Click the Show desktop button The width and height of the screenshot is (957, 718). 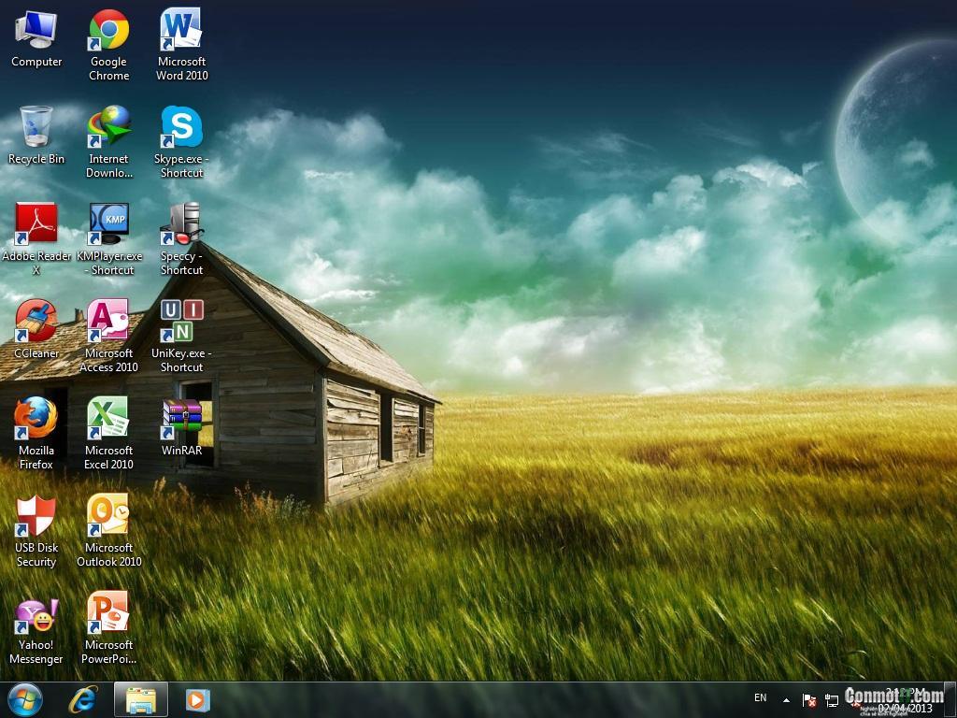[950, 699]
